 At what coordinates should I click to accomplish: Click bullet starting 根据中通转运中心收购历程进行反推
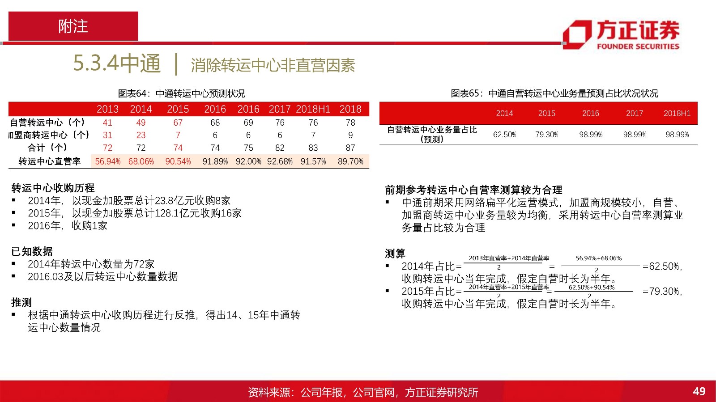pos(164,321)
